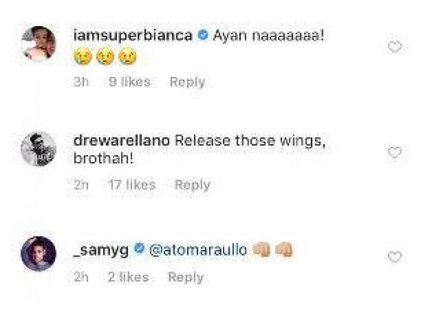Open the iamsuperbianca username link
This screenshot has height=309, width=443.
[x=133, y=36]
